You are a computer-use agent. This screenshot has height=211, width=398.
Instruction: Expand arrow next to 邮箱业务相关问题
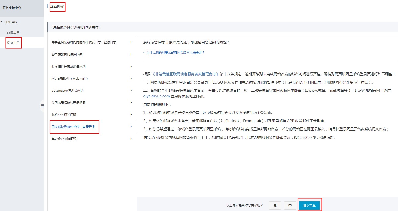(131, 115)
